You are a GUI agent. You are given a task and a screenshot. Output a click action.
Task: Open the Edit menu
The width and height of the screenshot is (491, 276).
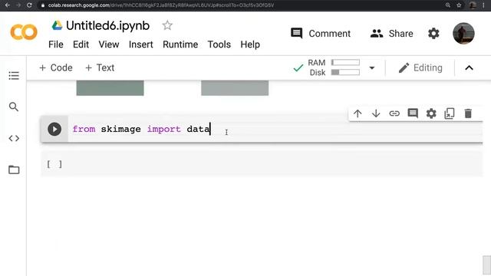point(81,44)
